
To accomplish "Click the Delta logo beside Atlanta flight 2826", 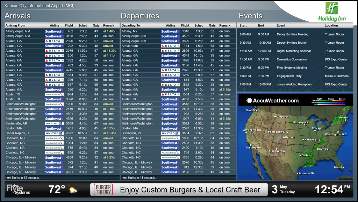I will [x=53, y=41].
